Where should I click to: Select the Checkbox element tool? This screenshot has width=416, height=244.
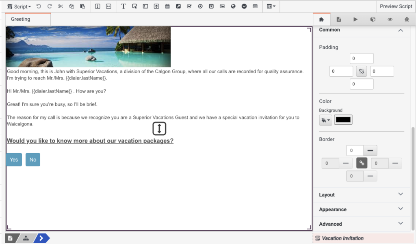coord(188,6)
